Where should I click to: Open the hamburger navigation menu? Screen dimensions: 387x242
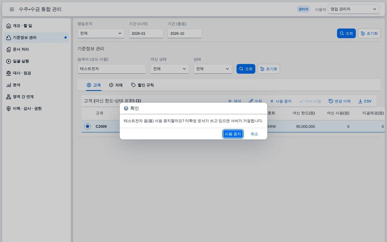tap(12, 9)
